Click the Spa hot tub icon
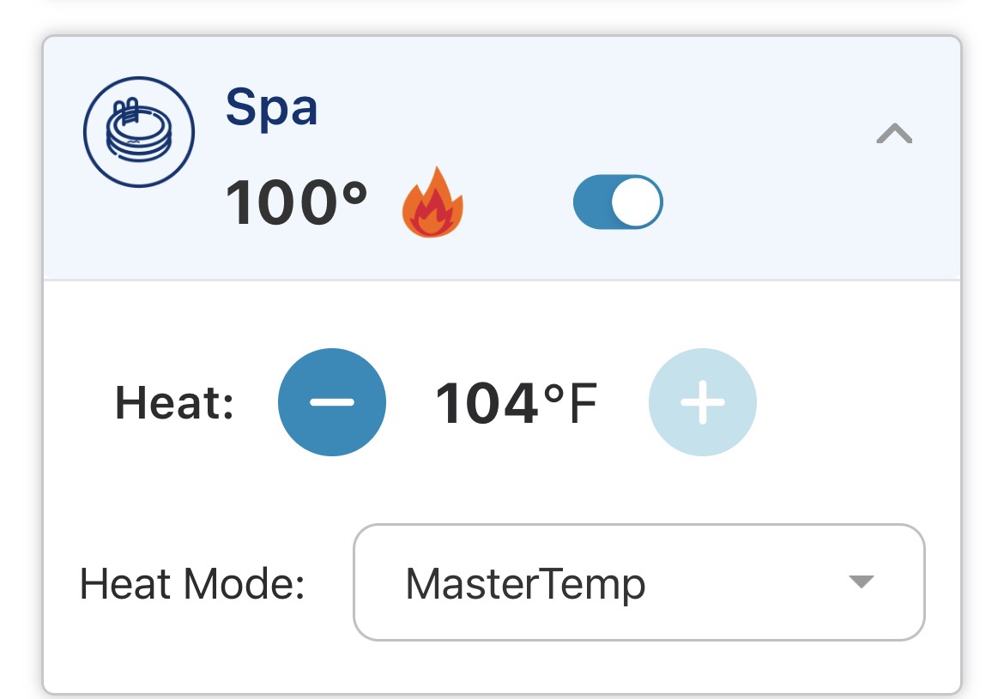This screenshot has width=1004, height=699. (139, 132)
